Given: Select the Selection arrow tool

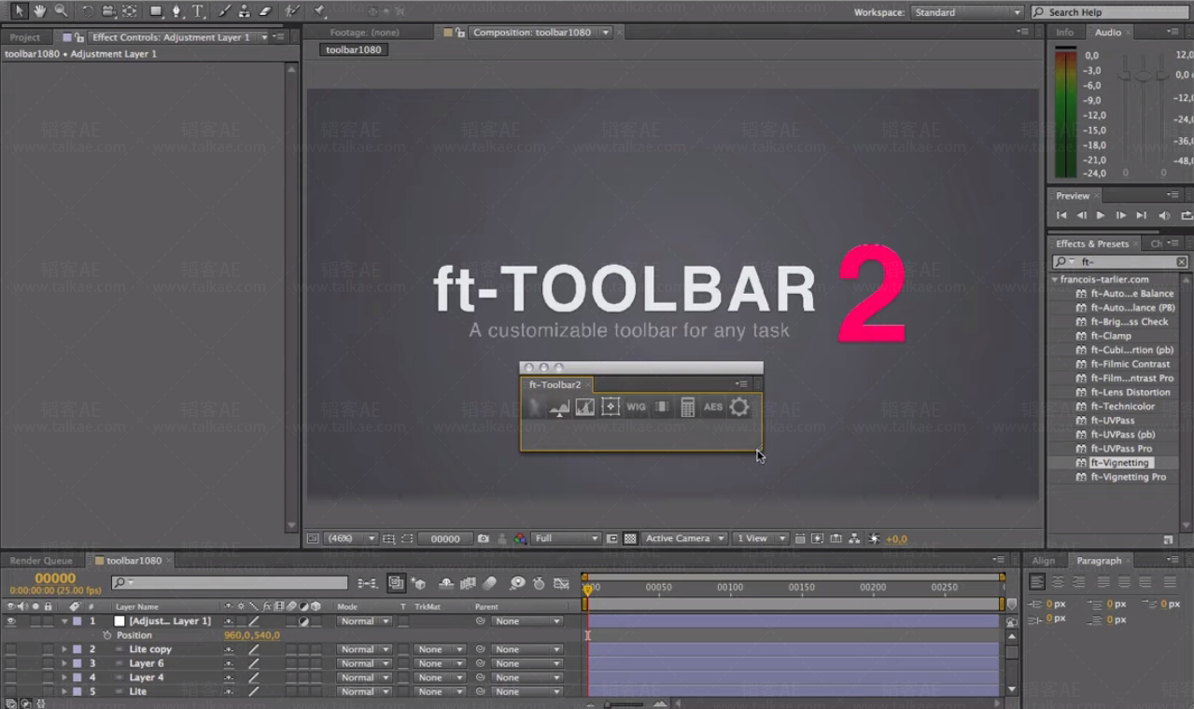Looking at the screenshot, I should [19, 11].
